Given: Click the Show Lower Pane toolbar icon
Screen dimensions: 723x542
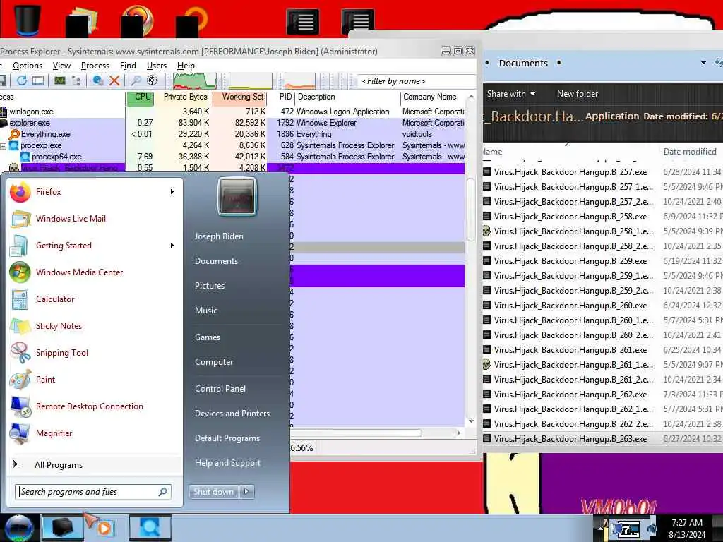Looking at the screenshot, I should (38, 80).
